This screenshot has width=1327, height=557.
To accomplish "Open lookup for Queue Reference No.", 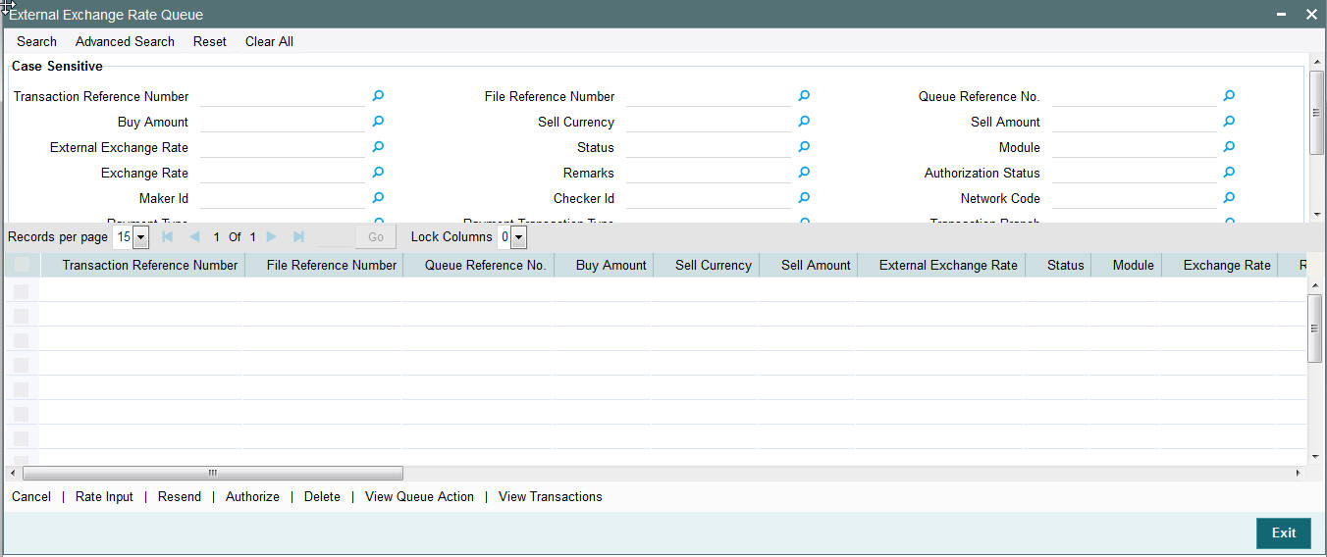I will coord(1229,96).
